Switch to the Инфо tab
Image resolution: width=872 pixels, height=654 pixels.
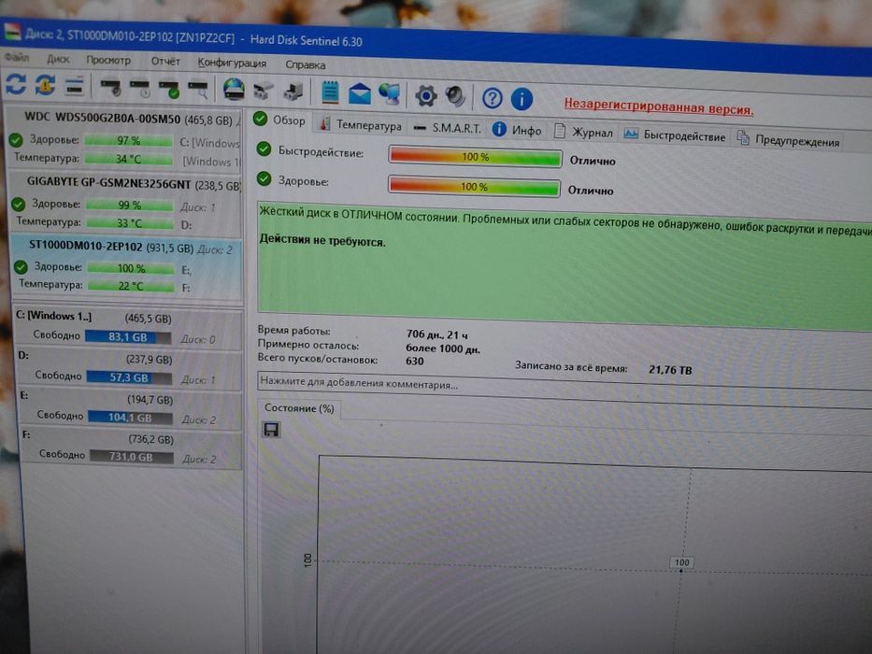tap(517, 130)
